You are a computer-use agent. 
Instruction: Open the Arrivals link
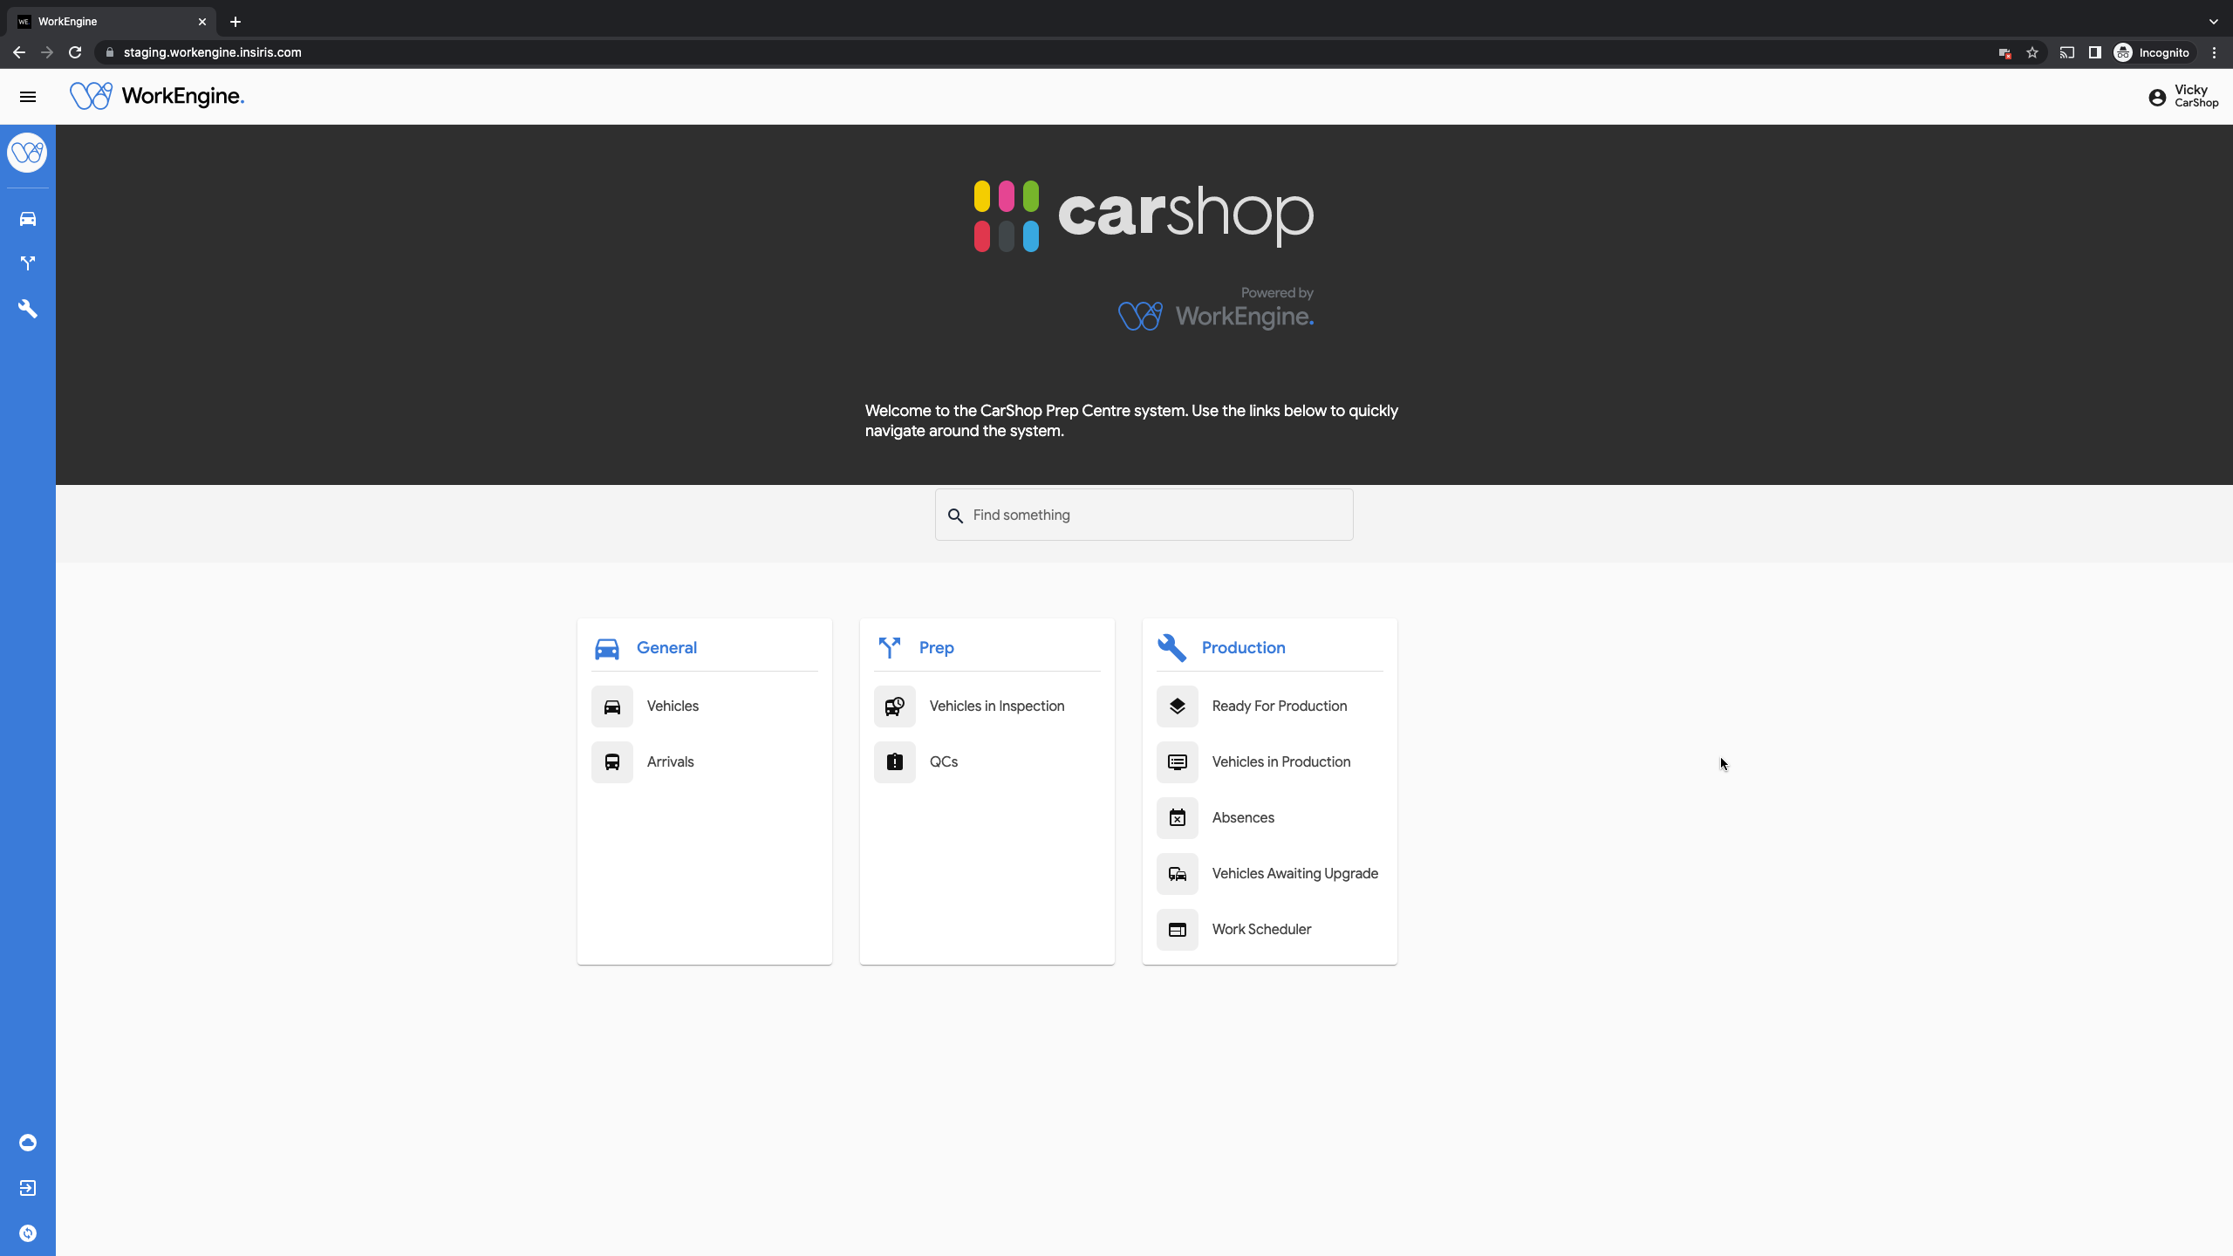(670, 762)
